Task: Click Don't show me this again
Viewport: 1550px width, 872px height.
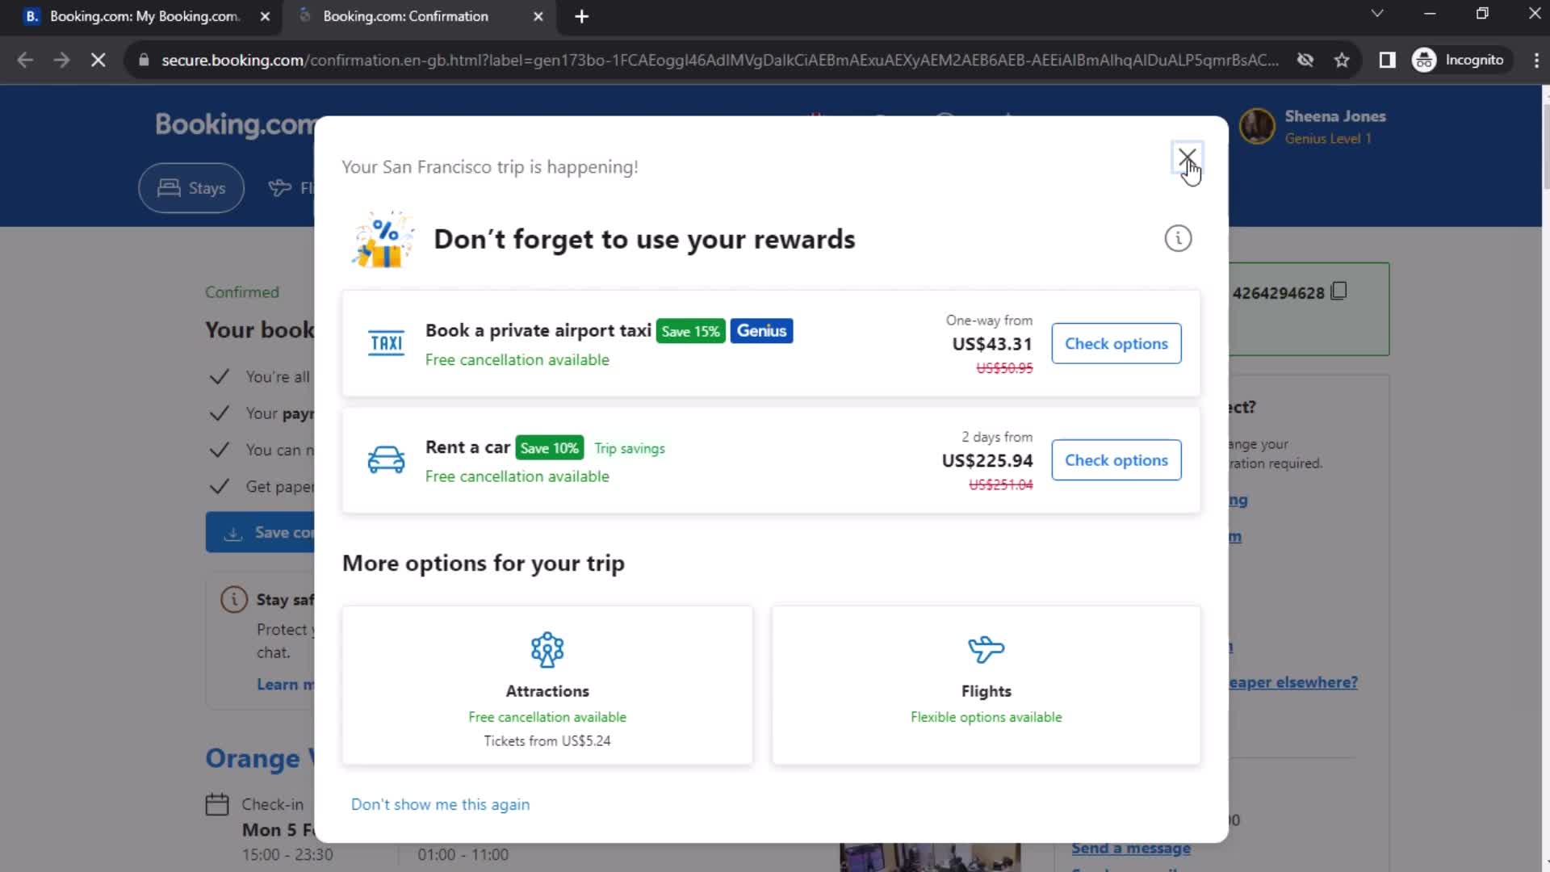Action: click(x=441, y=804)
